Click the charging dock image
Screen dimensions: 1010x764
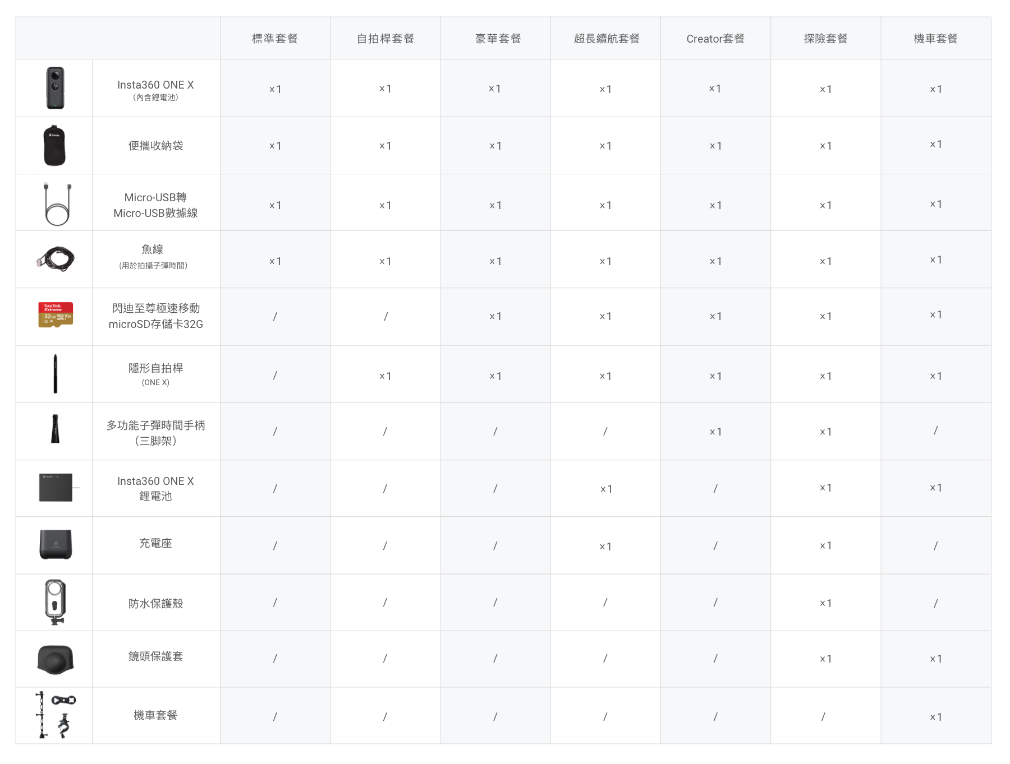(56, 544)
